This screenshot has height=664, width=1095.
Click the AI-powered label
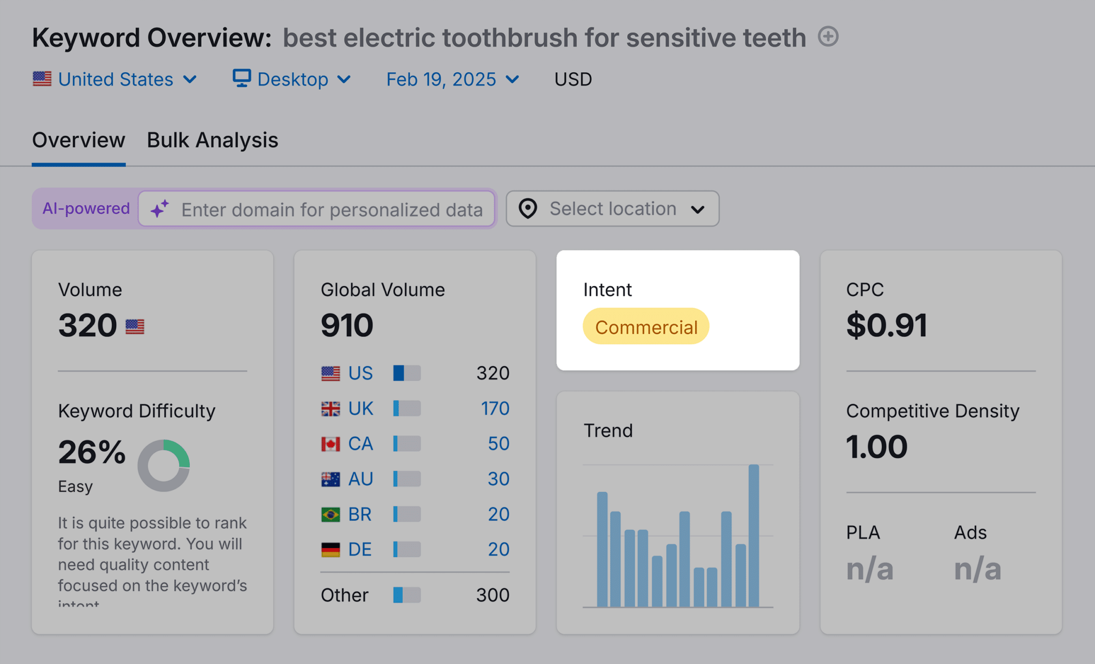click(86, 209)
